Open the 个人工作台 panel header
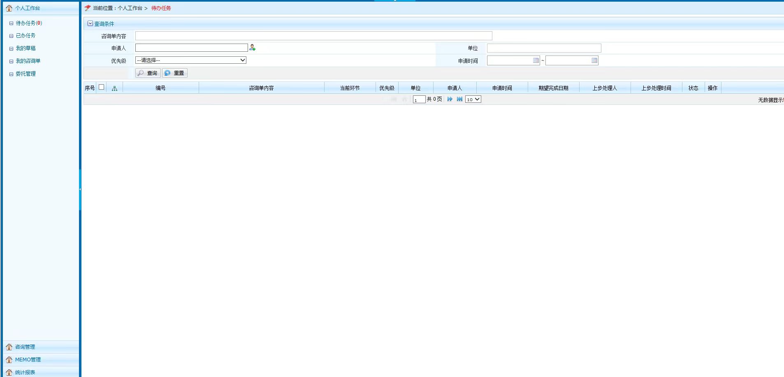The height and width of the screenshot is (377, 784). (40, 8)
